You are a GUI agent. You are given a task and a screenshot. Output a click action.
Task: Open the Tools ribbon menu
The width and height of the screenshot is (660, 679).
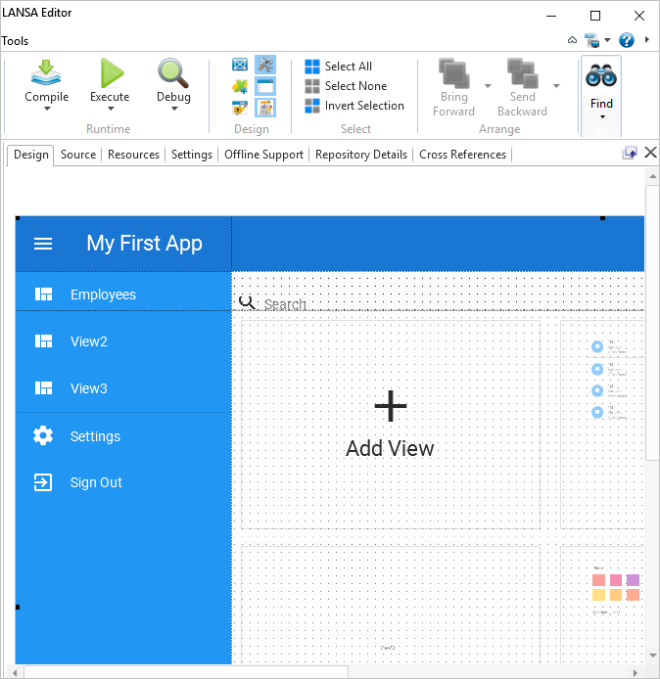click(x=15, y=41)
